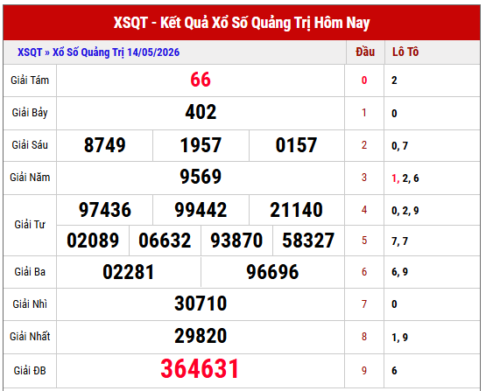486x391 pixels.
Task: Select Giải Sáu number 0157
Action: click(296, 145)
